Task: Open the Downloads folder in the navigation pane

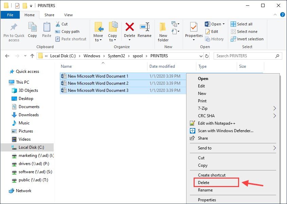Action: pos(29,115)
